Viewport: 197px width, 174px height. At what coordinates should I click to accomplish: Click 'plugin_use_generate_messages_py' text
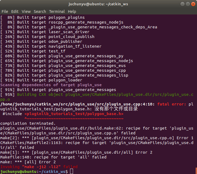(86, 56)
